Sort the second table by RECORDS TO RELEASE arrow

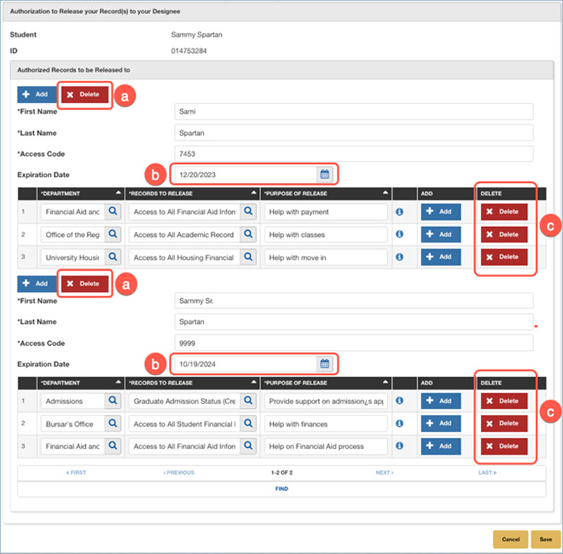pyautogui.click(x=253, y=382)
